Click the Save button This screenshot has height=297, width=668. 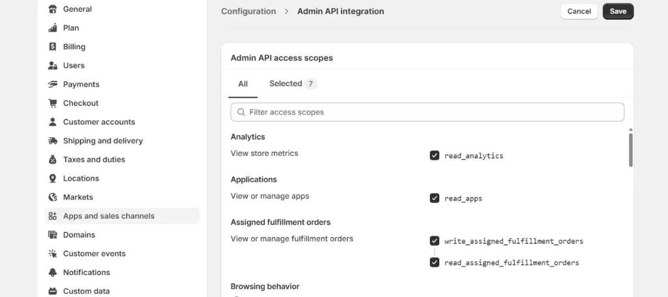[x=618, y=11]
